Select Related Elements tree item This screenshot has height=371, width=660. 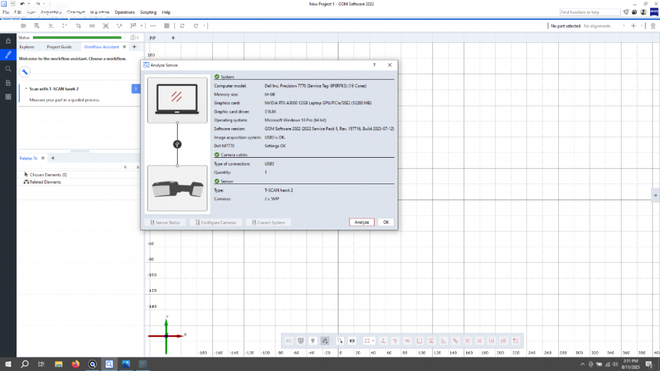point(42,182)
